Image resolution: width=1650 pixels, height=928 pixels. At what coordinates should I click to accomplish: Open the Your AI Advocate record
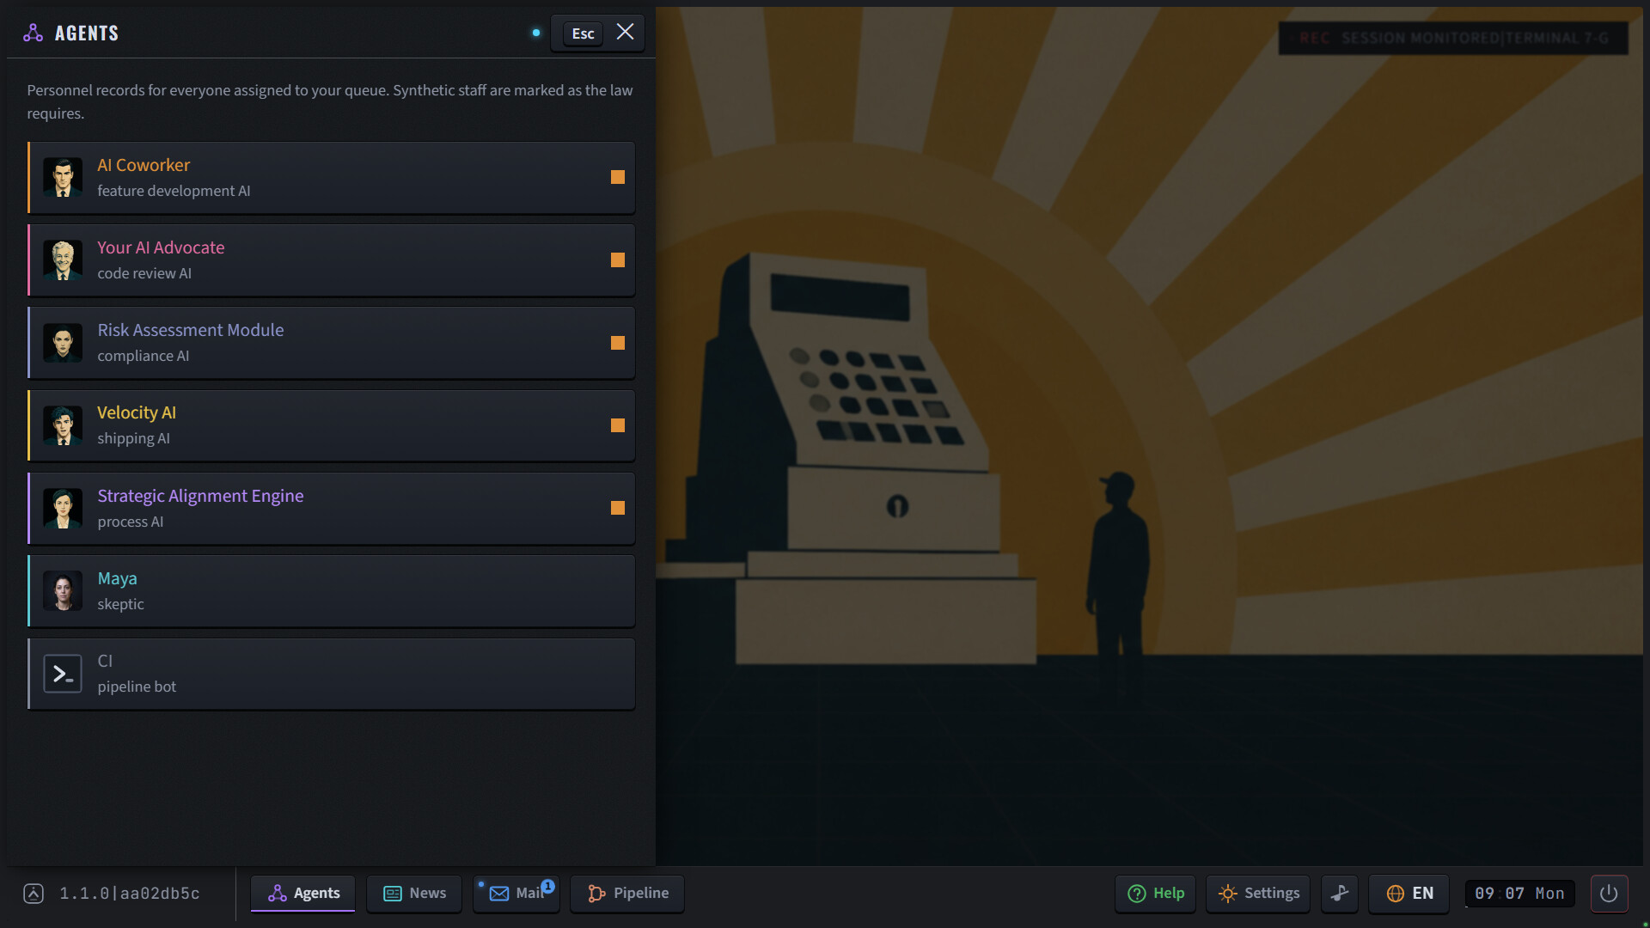[x=332, y=260]
